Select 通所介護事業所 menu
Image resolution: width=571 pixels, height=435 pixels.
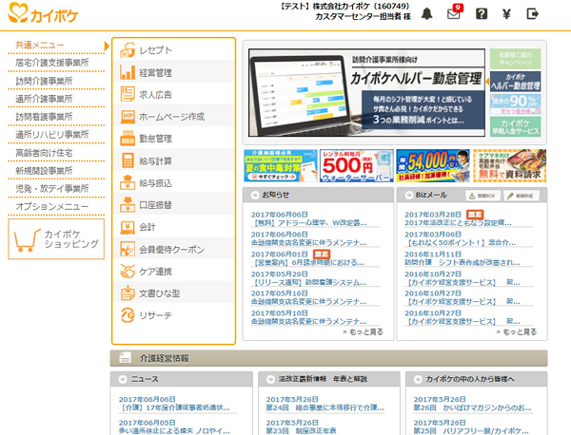pyautogui.click(x=44, y=99)
